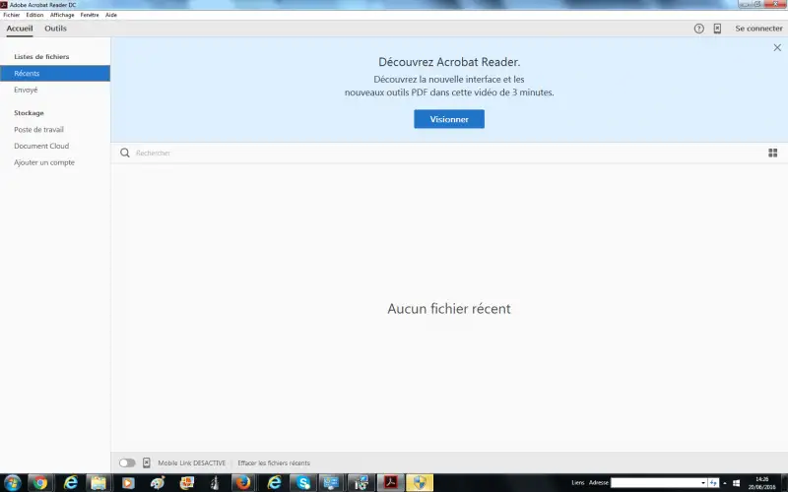
Task: Open the Affichage menu
Action: [x=62, y=15]
